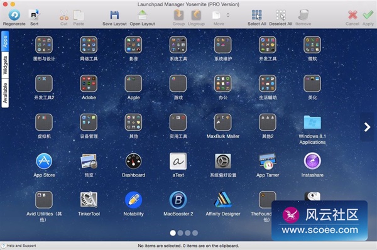
Task: Select the 系统维护 folder group
Action: coord(223,45)
